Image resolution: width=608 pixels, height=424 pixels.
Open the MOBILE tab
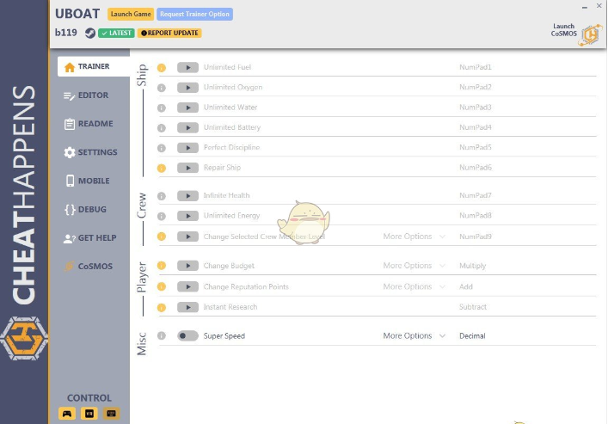(88, 181)
